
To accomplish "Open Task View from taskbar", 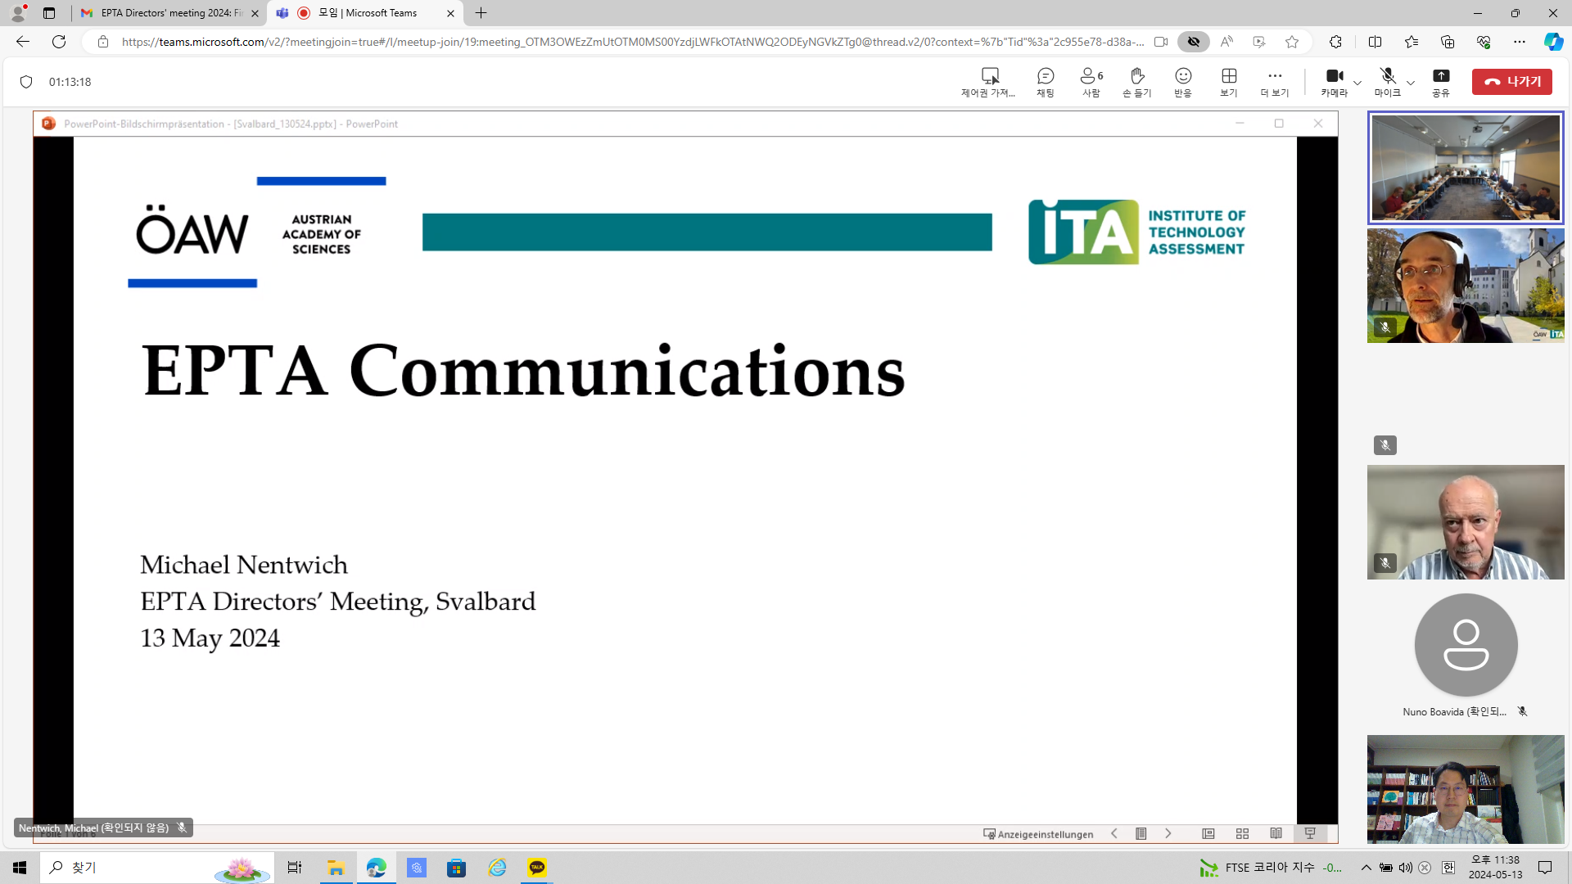I will point(295,868).
